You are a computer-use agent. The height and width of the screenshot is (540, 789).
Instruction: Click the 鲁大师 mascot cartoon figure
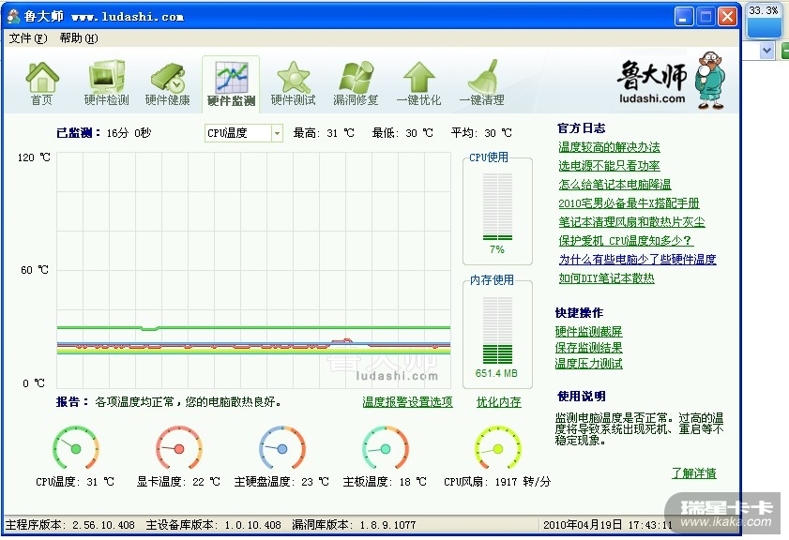pyautogui.click(x=710, y=80)
